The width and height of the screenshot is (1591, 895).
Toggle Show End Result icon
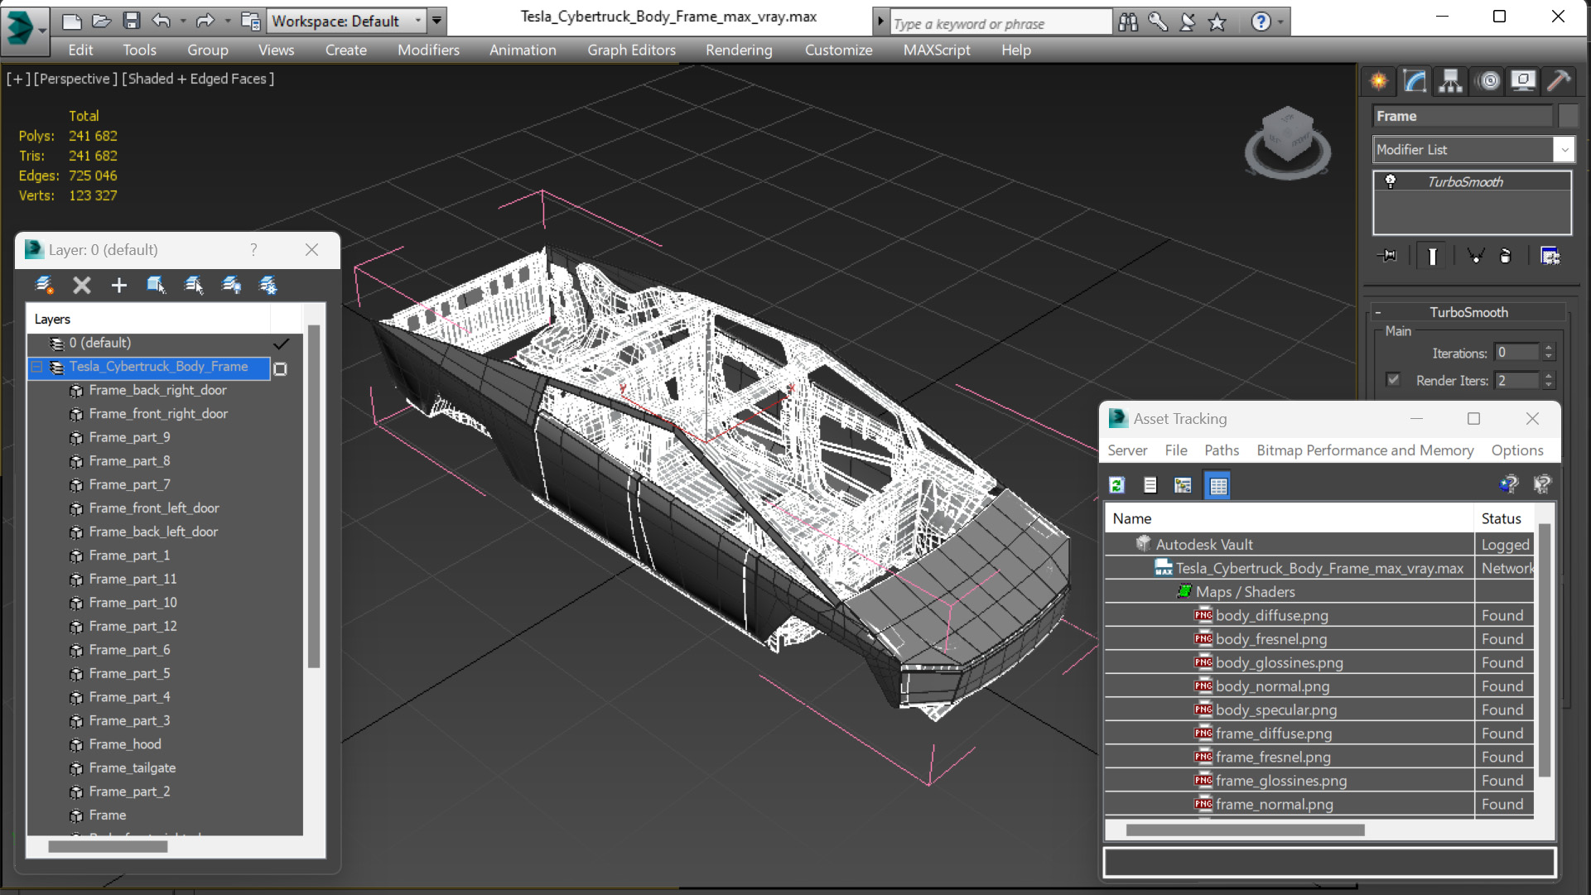(1432, 256)
